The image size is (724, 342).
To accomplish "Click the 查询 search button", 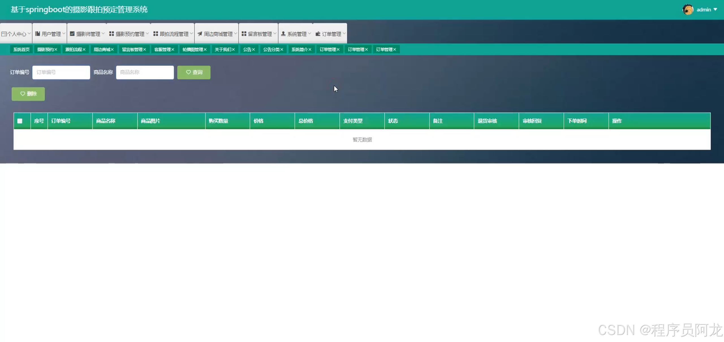I will coord(194,72).
